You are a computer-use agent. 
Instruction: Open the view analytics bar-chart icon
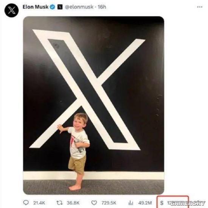pyautogui.click(x=131, y=203)
